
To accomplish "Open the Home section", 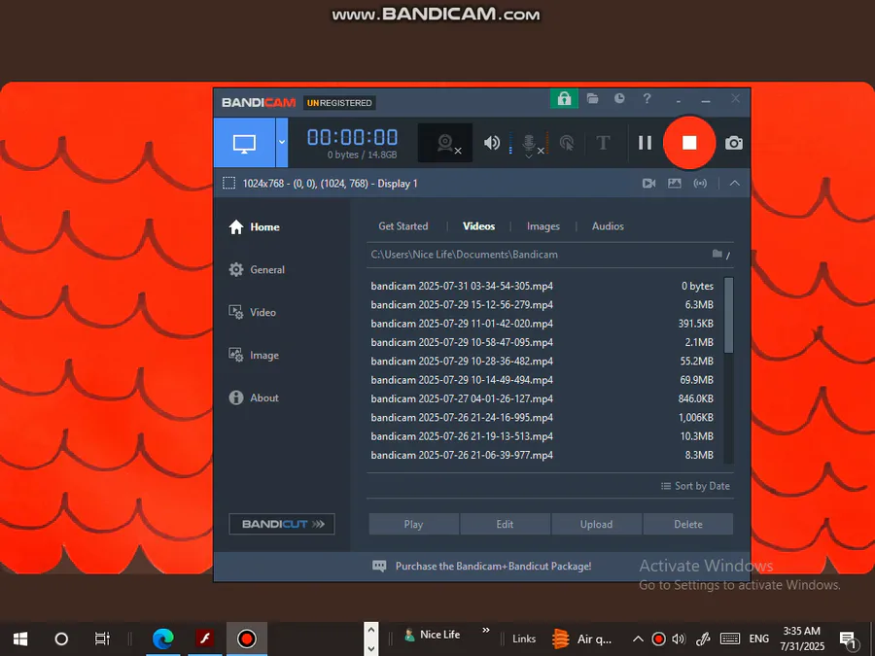I will [x=255, y=227].
